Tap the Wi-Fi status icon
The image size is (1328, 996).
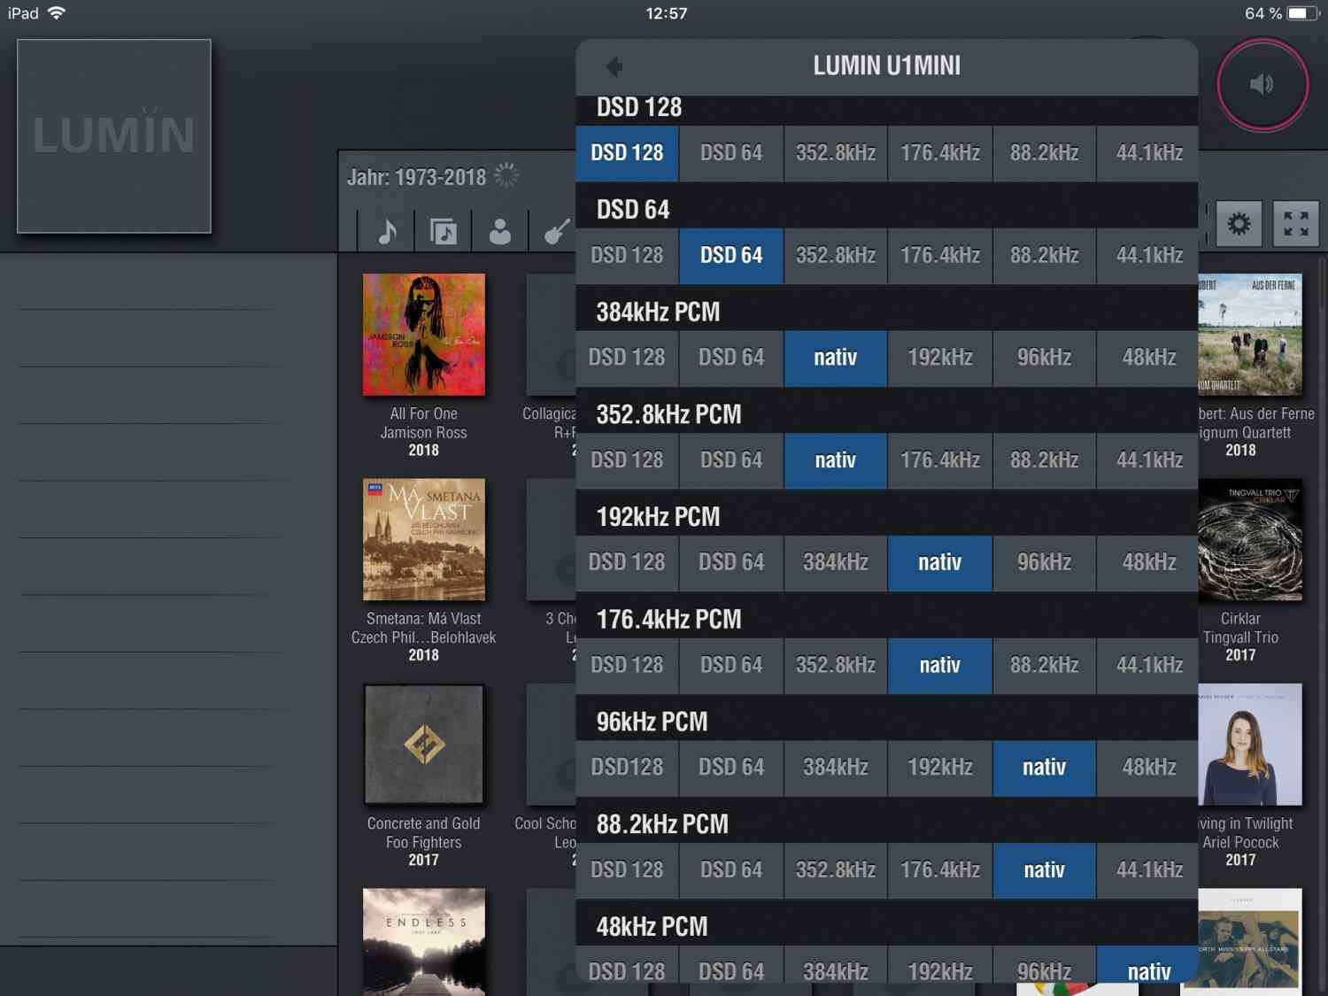[57, 13]
